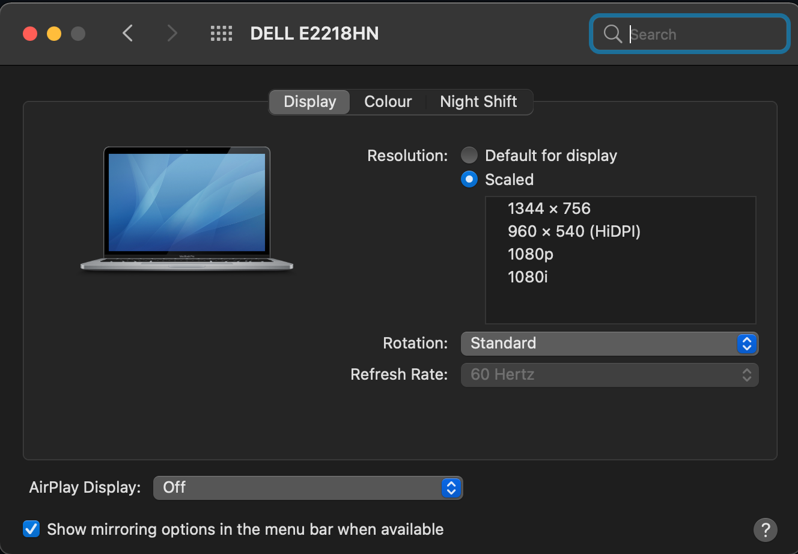Open the AirPlay Display dropdown
This screenshot has height=554, width=798.
tap(306, 488)
